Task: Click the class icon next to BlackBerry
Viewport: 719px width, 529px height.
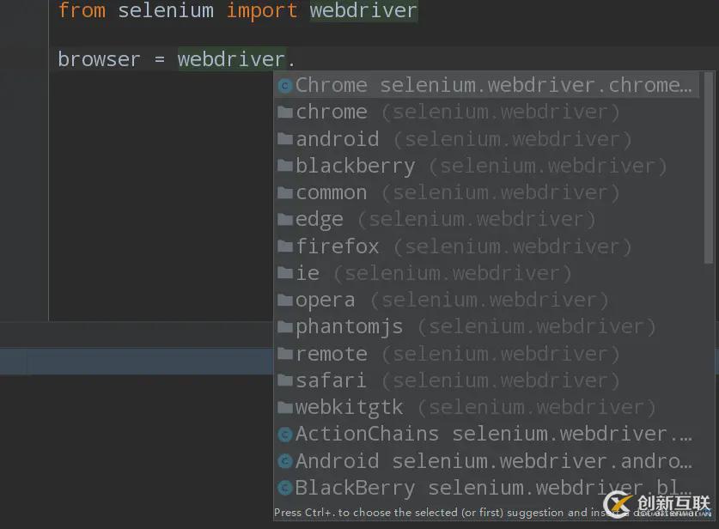Action: [285, 488]
